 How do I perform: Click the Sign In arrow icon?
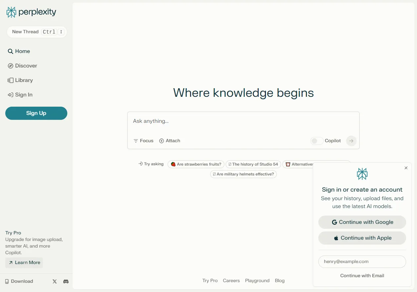pos(11,95)
